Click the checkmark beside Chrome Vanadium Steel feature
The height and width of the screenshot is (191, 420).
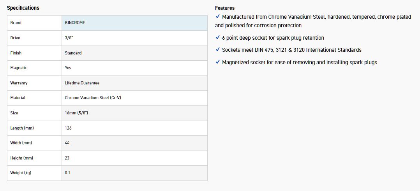pyautogui.click(x=217, y=17)
